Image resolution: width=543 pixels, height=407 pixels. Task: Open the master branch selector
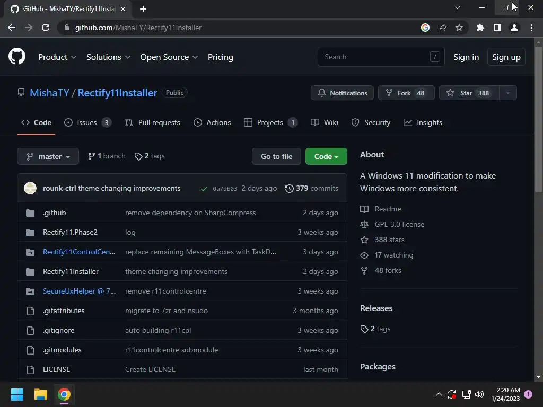[x=48, y=156]
